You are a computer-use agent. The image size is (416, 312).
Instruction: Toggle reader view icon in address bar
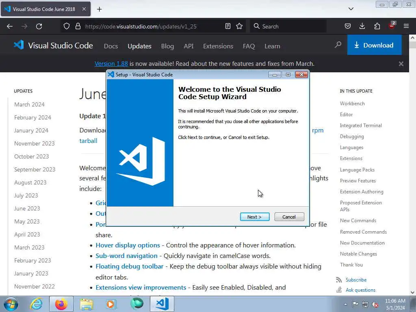pyautogui.click(x=227, y=26)
